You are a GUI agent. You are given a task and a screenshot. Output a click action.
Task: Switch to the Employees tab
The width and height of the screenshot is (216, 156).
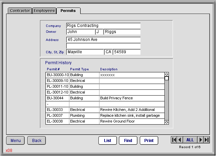44,11
